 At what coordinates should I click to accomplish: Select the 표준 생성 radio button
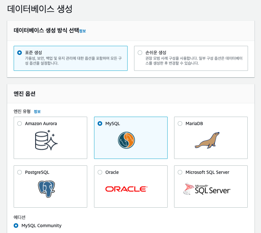20,53
